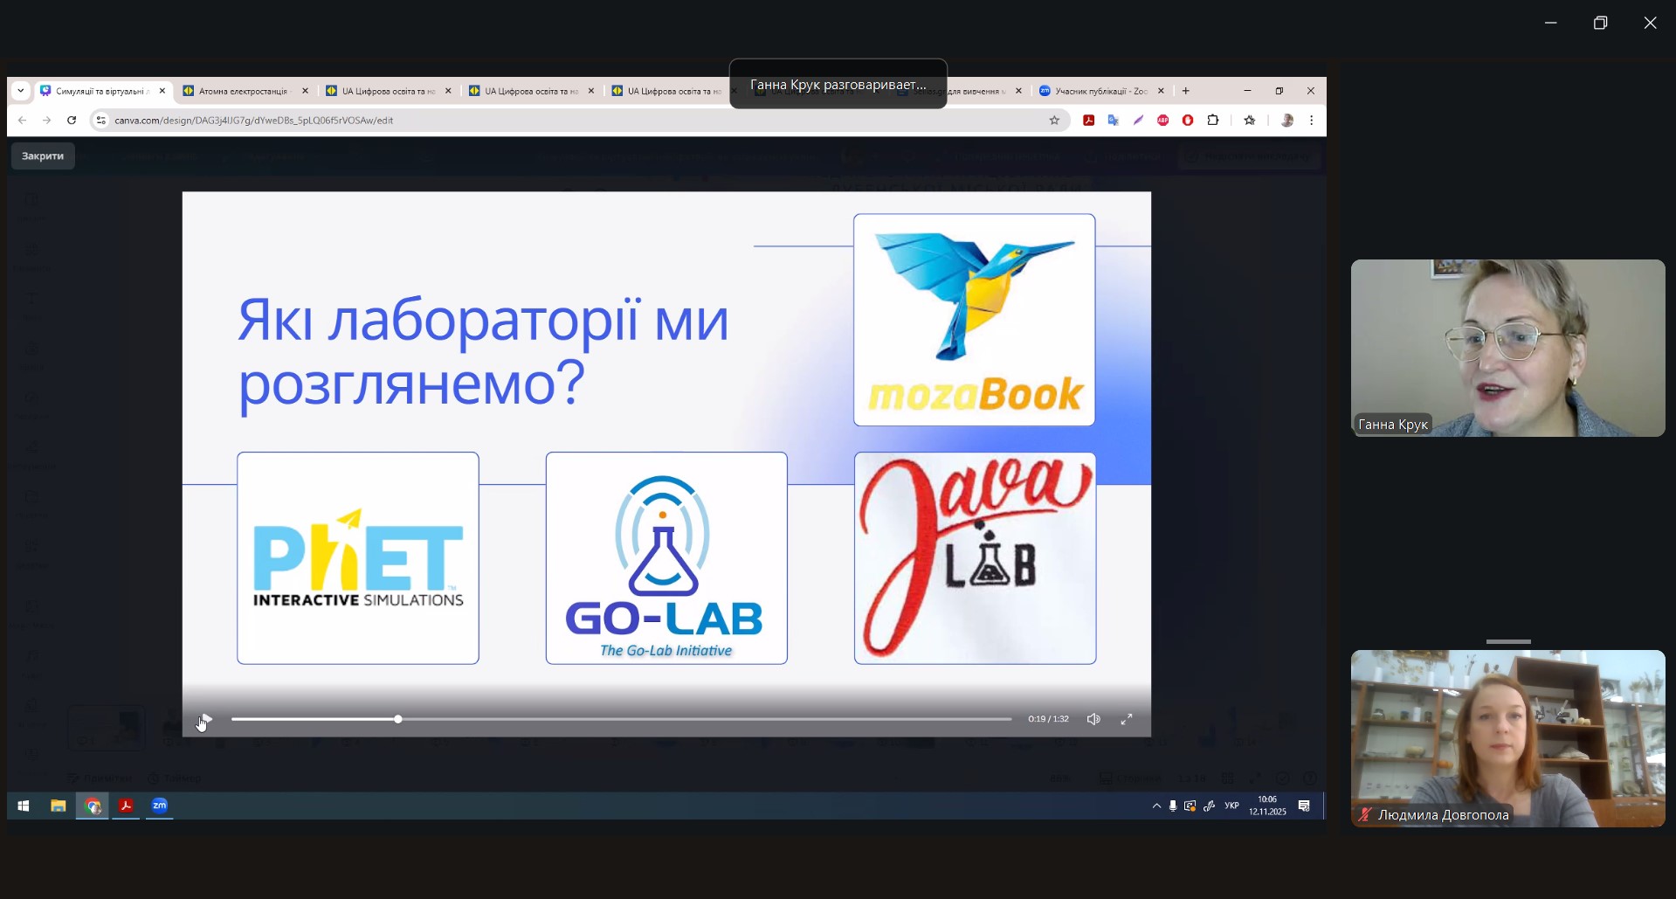Expand the tab search dropdown arrow

pyautogui.click(x=21, y=91)
